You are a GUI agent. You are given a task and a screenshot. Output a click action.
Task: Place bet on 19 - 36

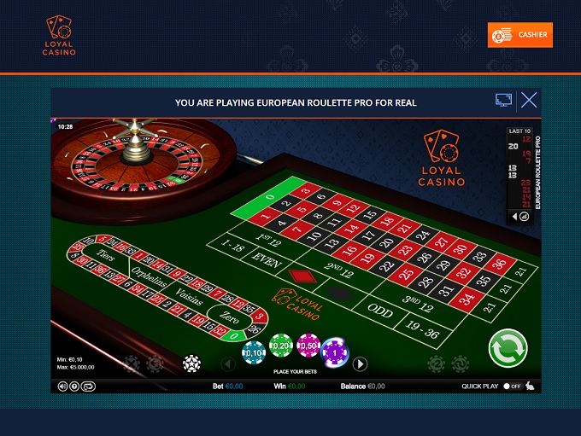pos(422,329)
